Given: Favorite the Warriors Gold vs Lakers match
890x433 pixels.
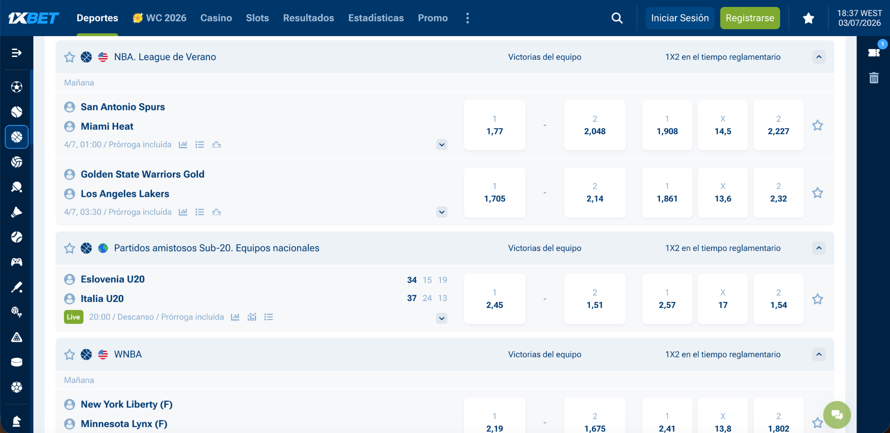Looking at the screenshot, I should coord(818,193).
